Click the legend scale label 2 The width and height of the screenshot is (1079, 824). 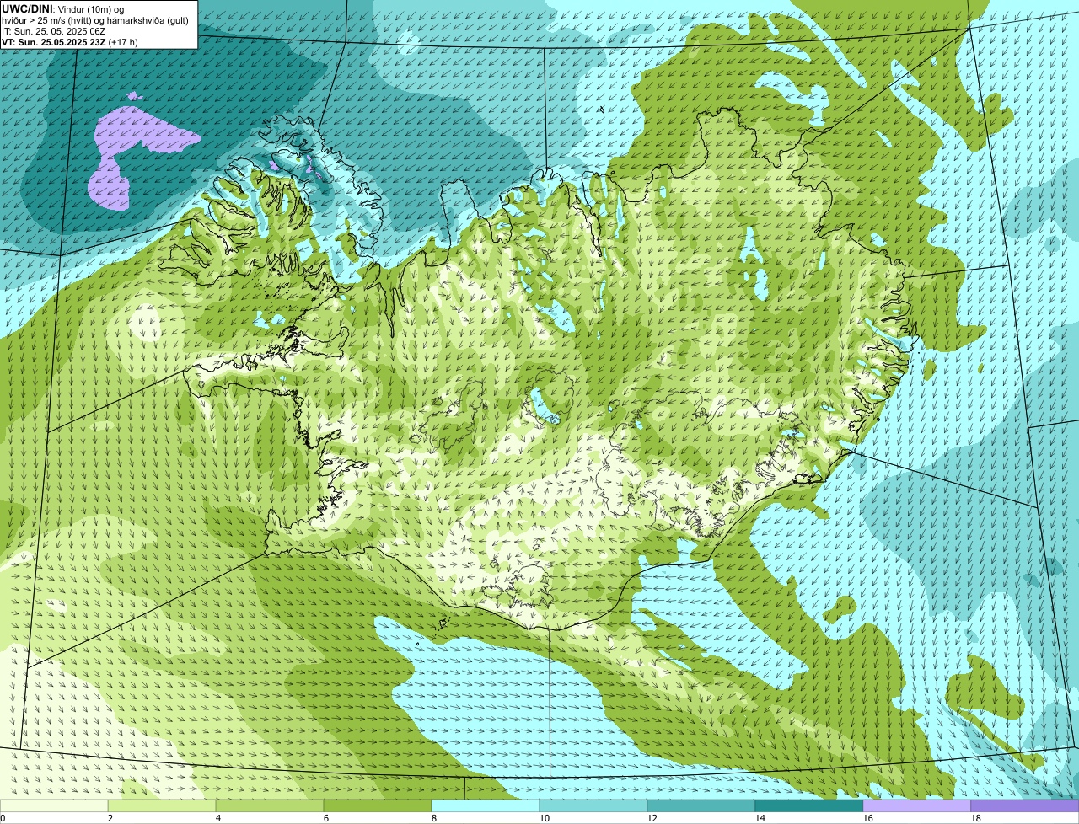coord(110,818)
